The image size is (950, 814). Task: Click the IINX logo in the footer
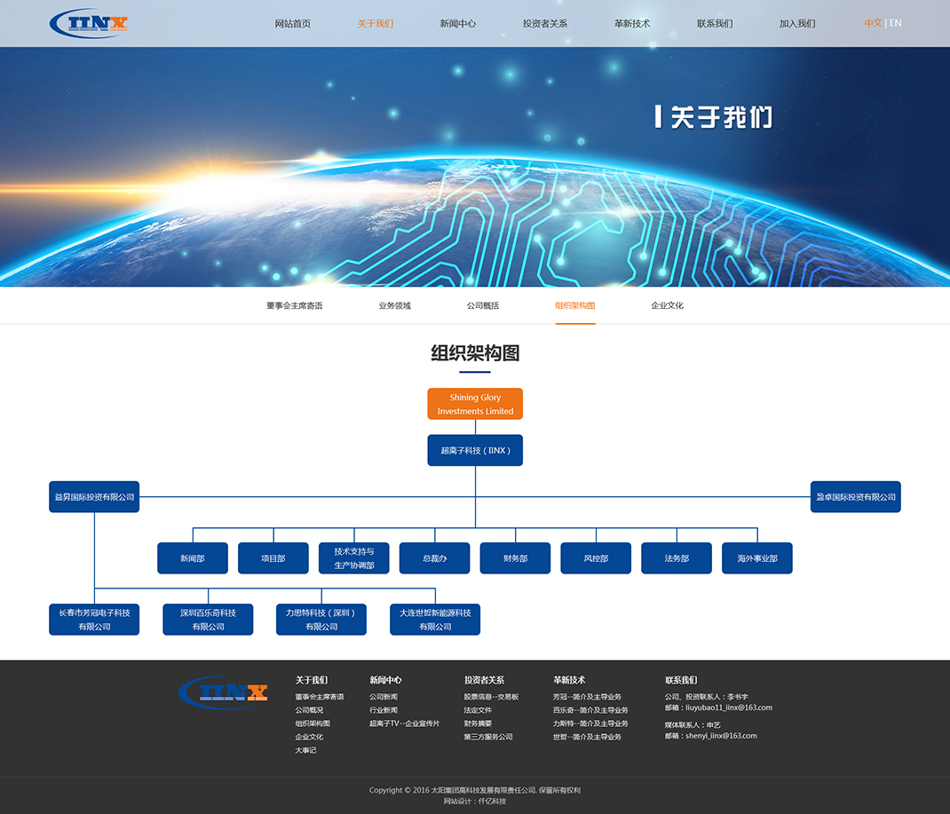(x=223, y=692)
